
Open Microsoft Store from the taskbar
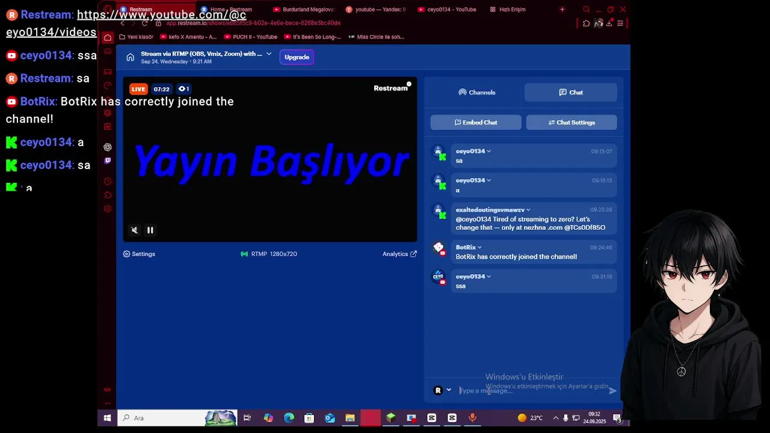[x=309, y=418]
